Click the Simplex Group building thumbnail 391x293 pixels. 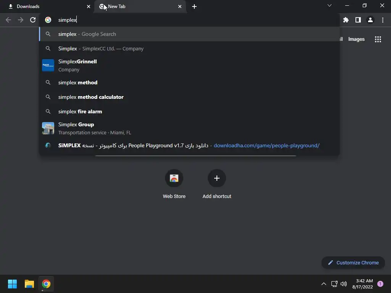pos(48,128)
